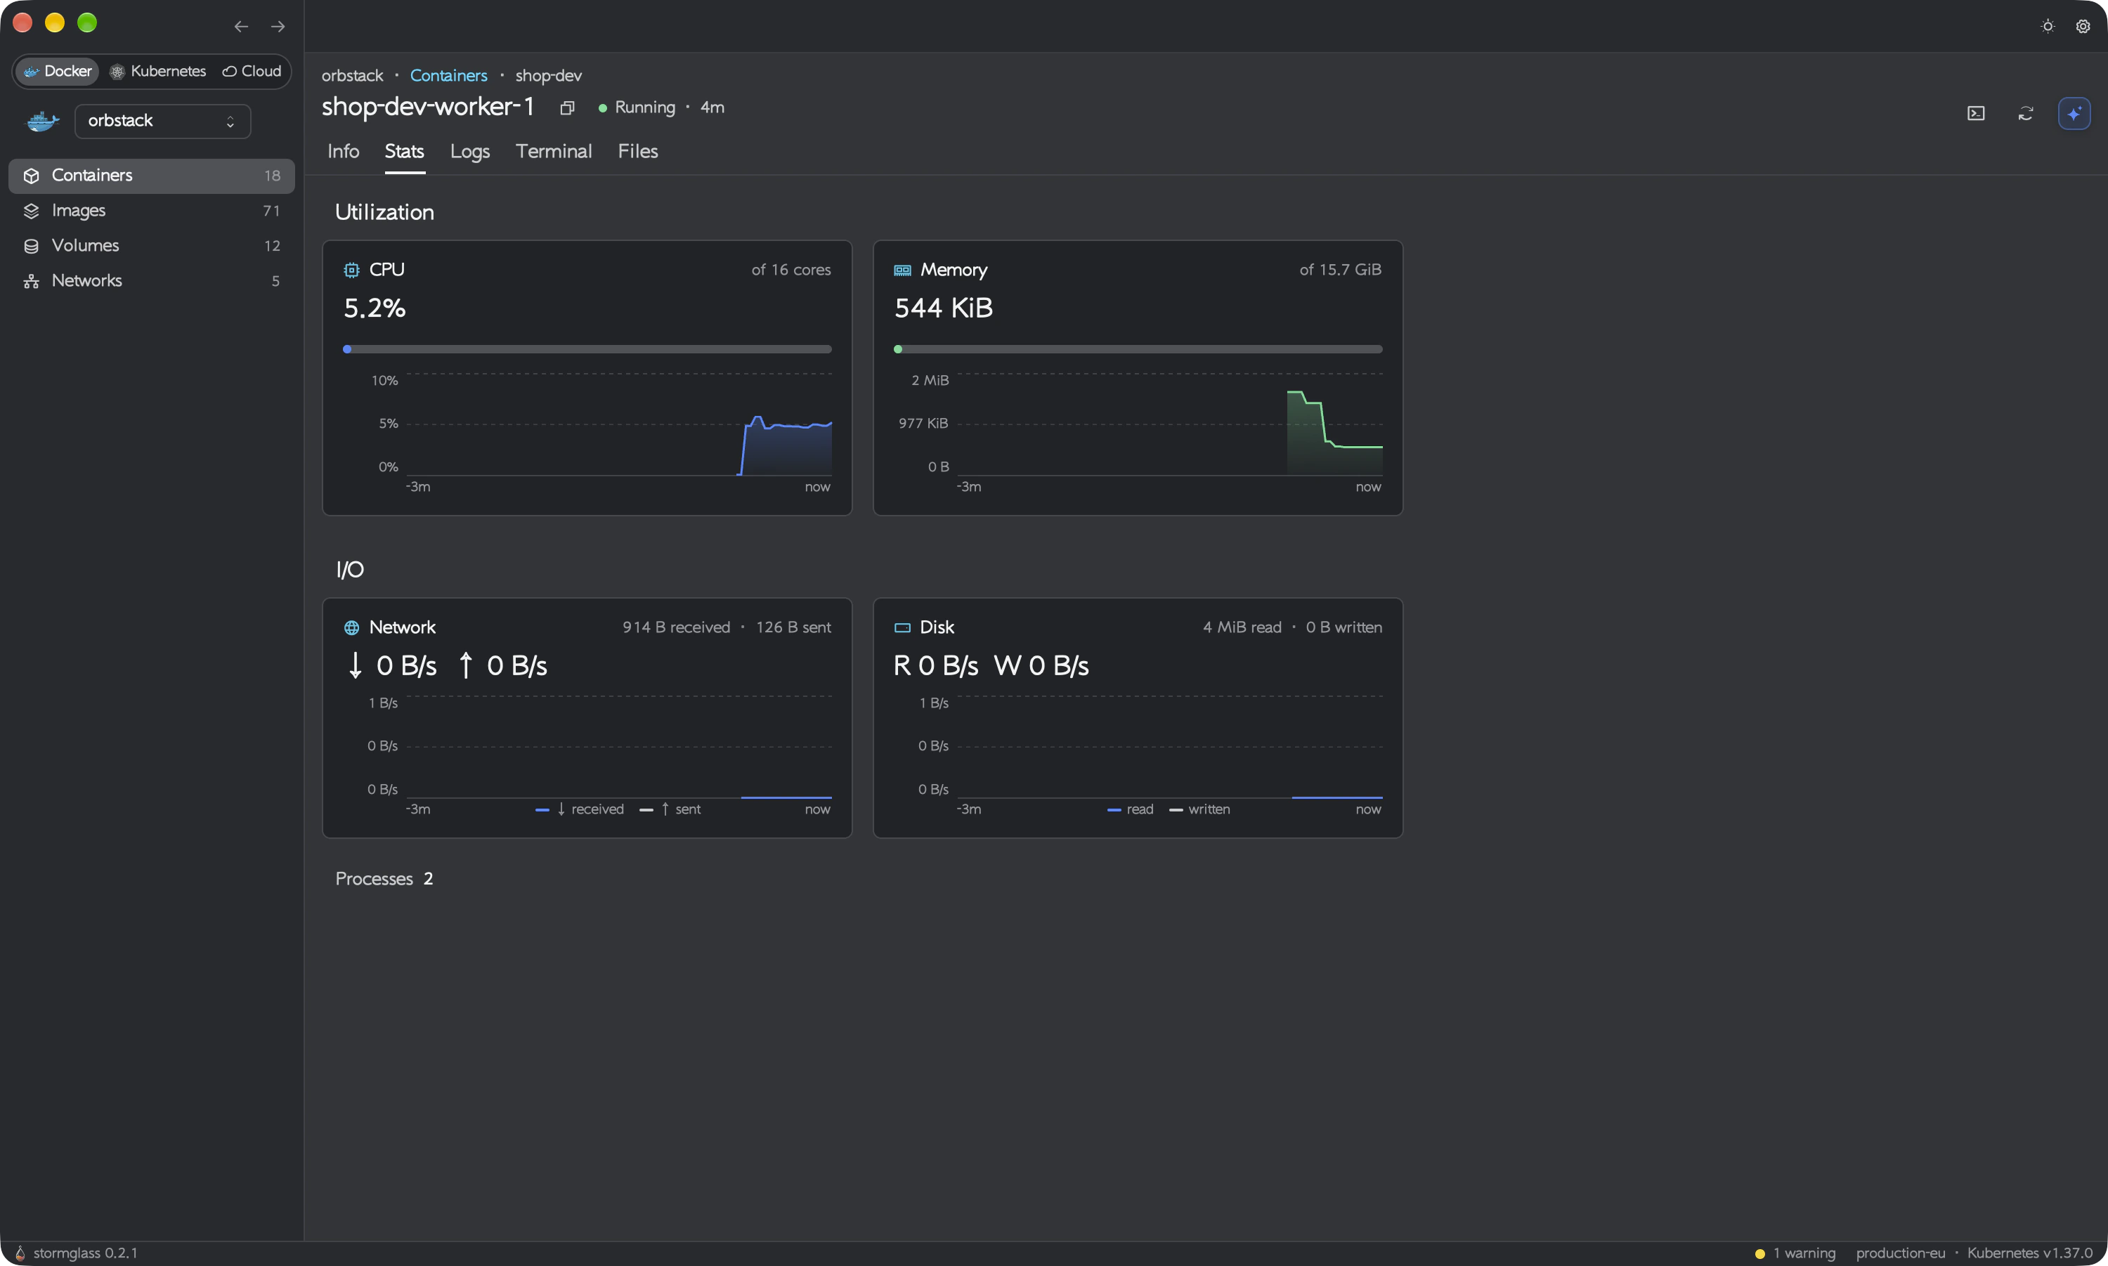
Task: Toggle the read legend in Disk chart
Action: (1131, 809)
